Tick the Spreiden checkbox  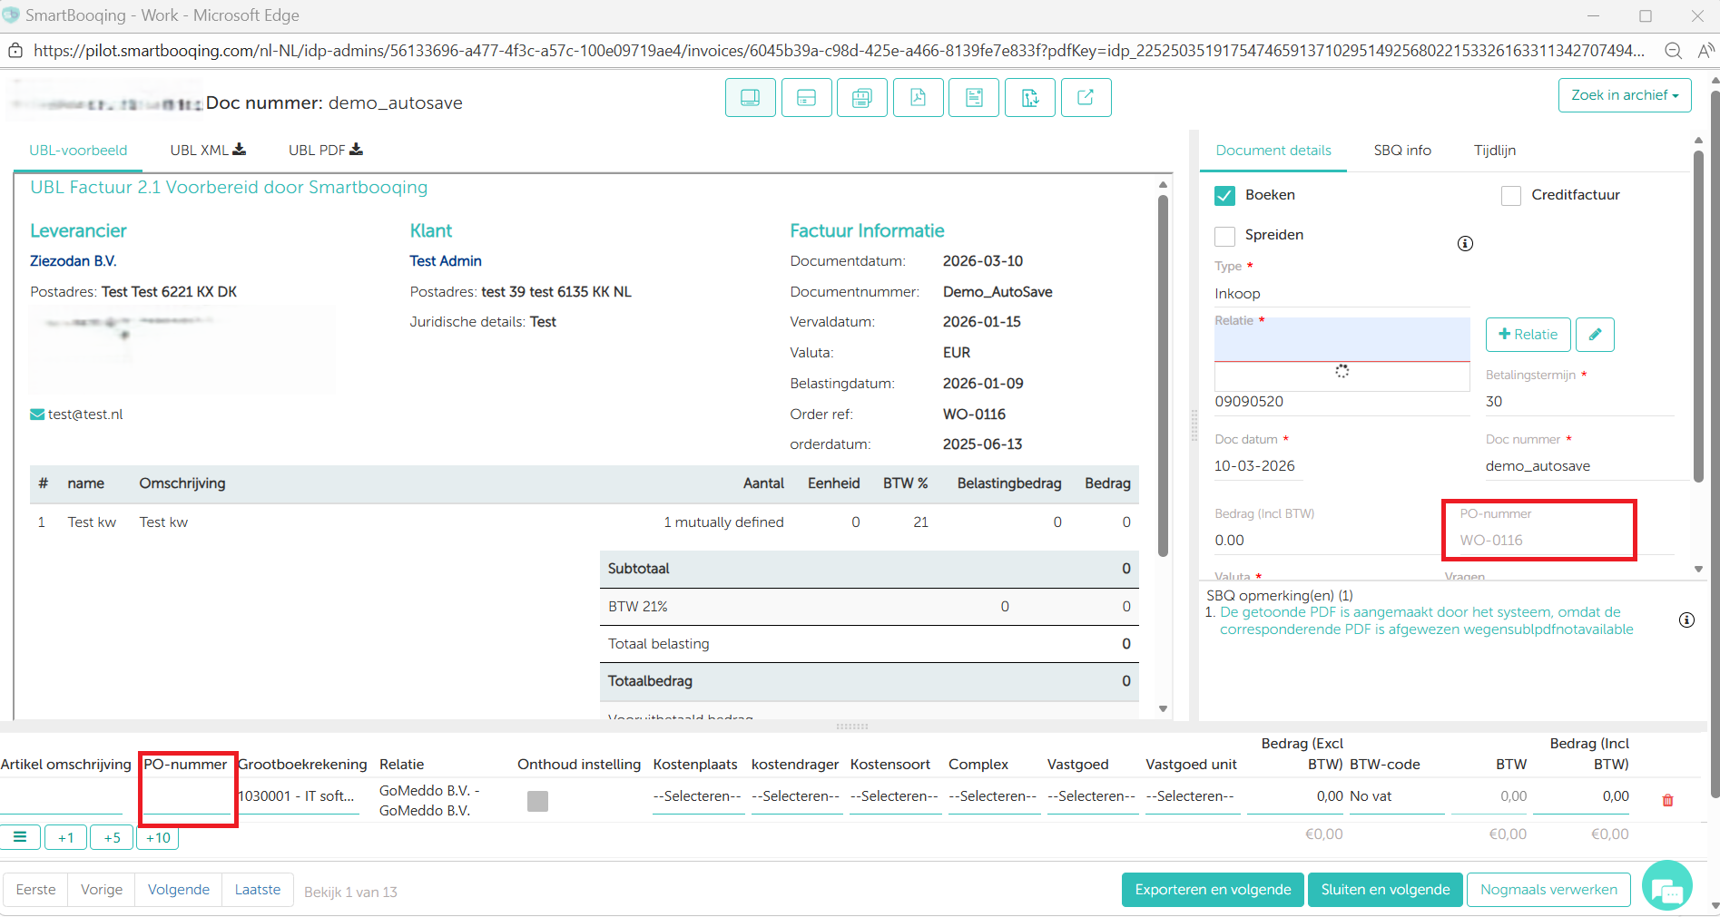point(1224,236)
